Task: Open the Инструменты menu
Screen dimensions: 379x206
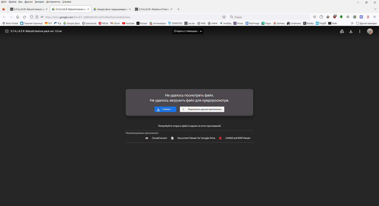Action: [x=53, y=2]
